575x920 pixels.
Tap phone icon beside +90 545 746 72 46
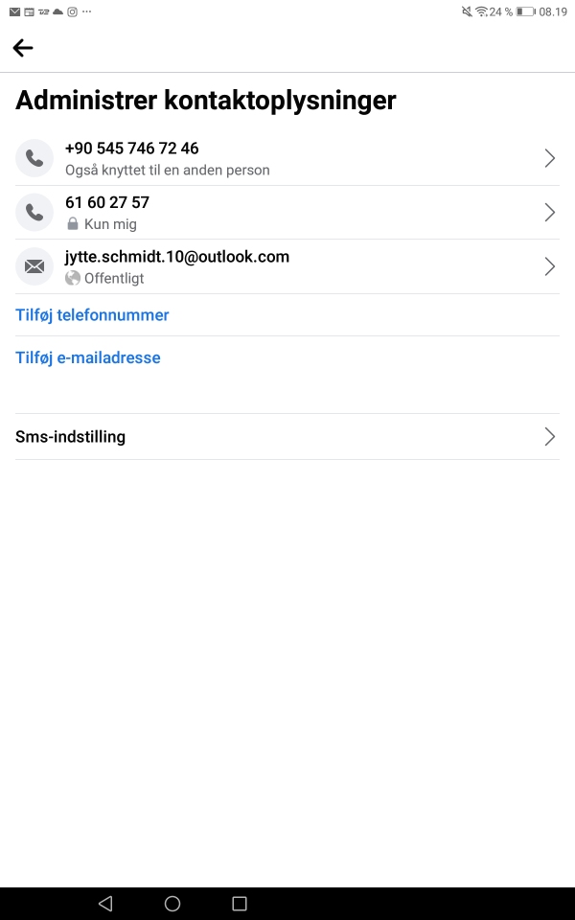tap(34, 158)
